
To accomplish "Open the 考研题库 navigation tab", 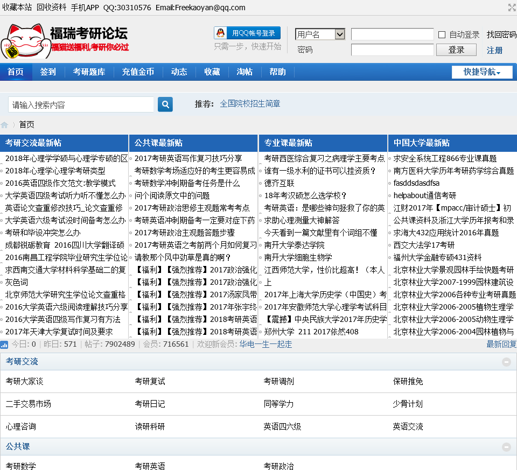I will [89, 72].
